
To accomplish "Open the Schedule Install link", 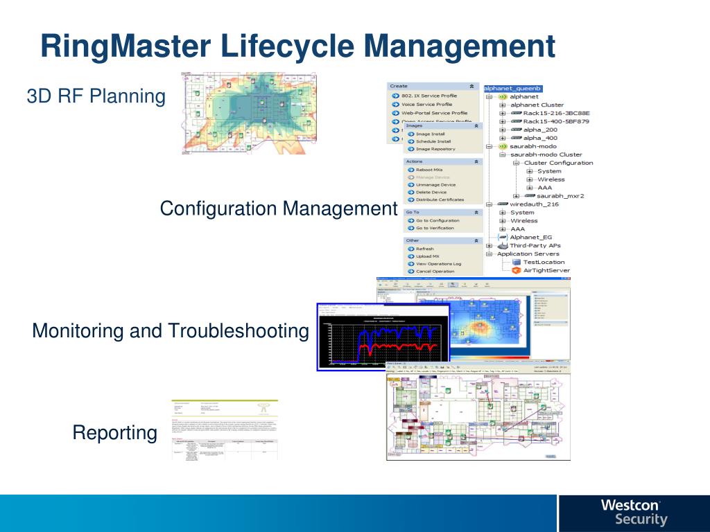I will click(x=433, y=141).
